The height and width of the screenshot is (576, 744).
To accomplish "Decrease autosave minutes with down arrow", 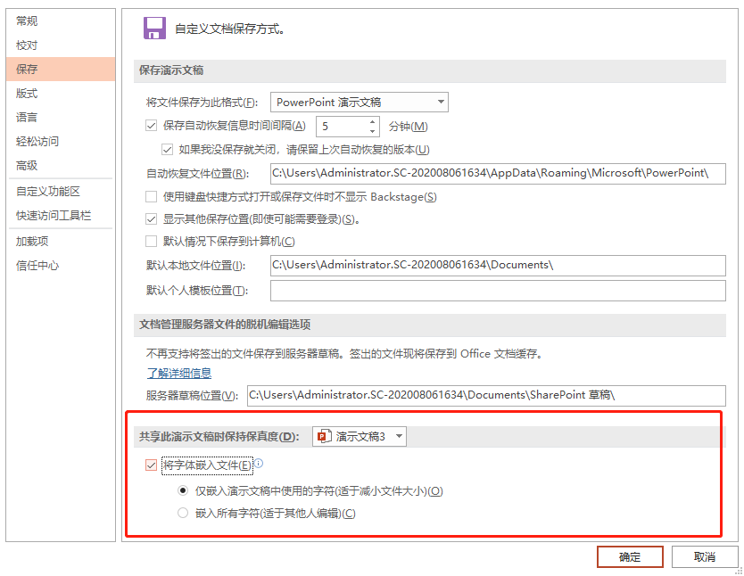I will (x=373, y=131).
